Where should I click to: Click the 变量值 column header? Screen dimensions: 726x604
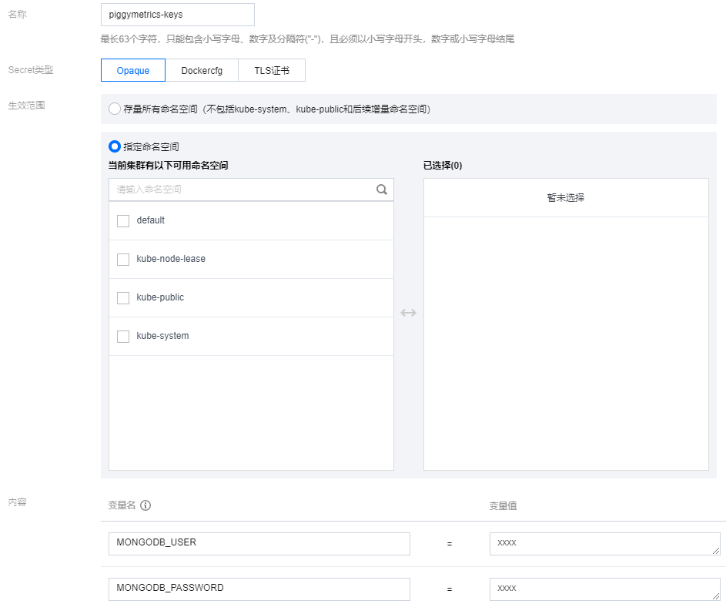(503, 506)
